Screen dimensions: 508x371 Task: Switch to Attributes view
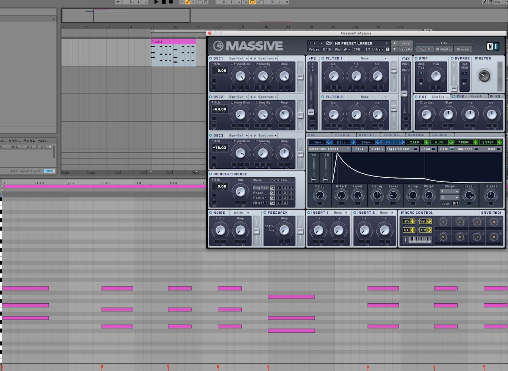point(444,49)
